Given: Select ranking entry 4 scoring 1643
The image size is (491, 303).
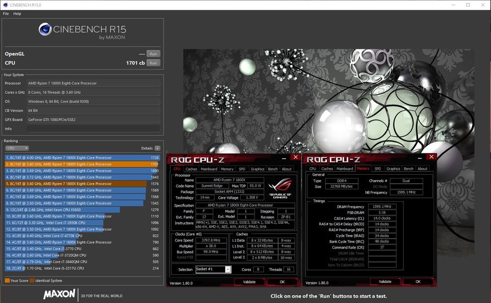Looking at the screenshot, I should 83,177.
